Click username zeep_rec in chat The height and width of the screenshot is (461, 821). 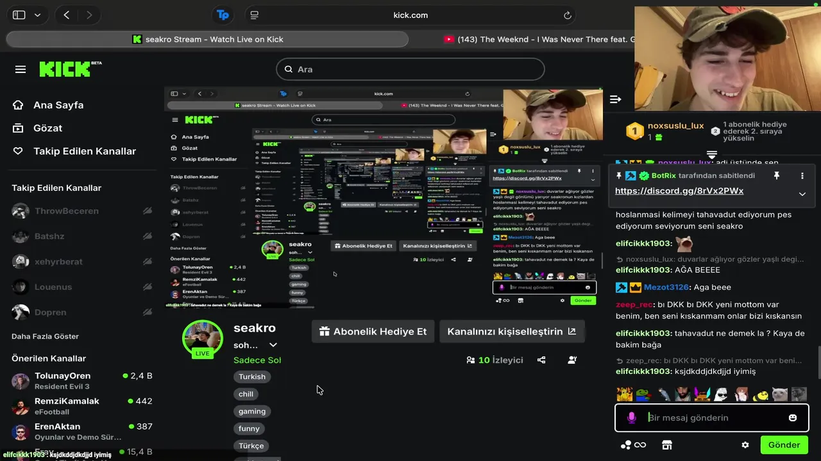pyautogui.click(x=634, y=305)
